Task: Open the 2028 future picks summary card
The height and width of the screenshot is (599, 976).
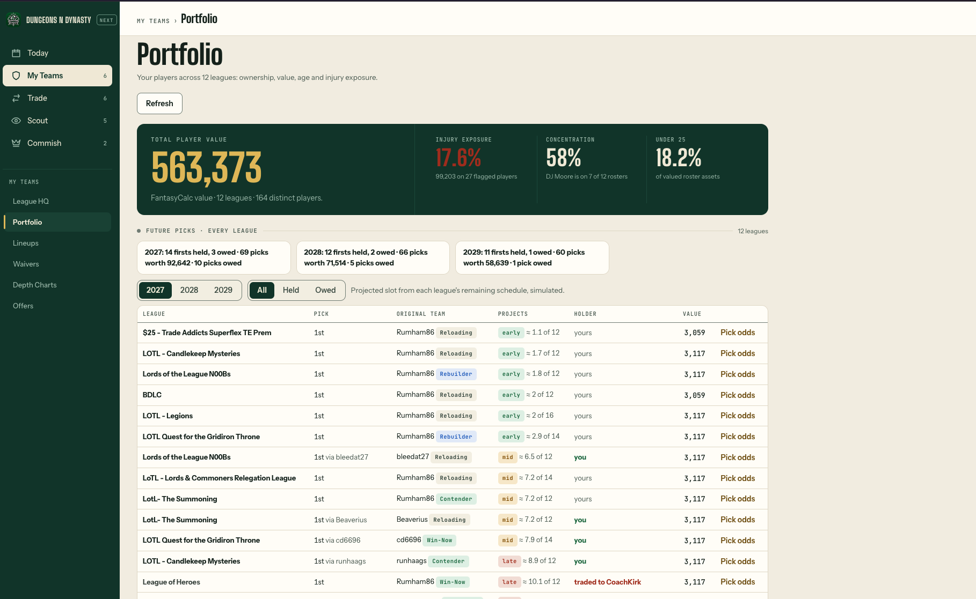Action: click(x=373, y=257)
